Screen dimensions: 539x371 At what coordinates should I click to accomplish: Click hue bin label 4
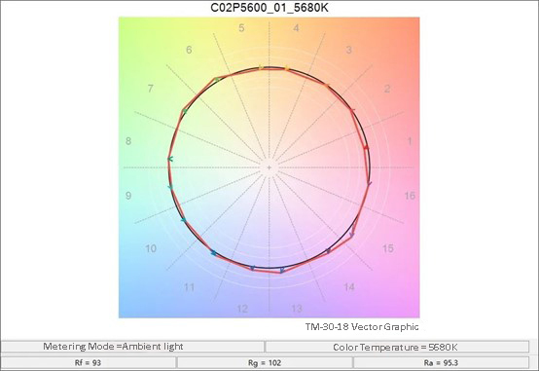[296, 28]
